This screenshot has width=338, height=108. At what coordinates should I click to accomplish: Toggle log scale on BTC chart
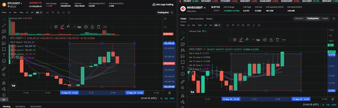pyautogui.click(x=166, y=98)
